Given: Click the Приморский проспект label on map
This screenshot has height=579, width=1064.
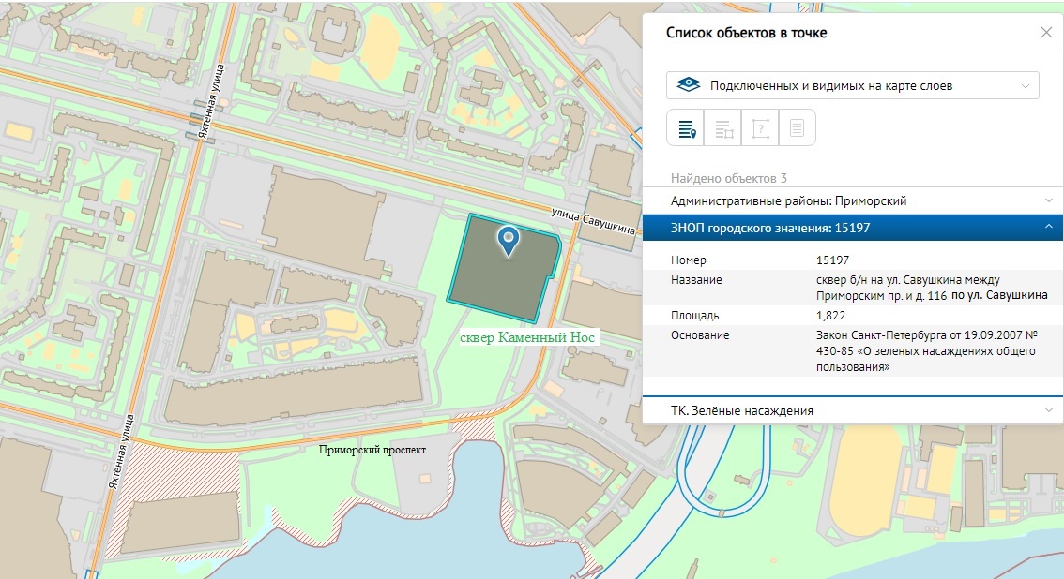Looking at the screenshot, I should (372, 450).
